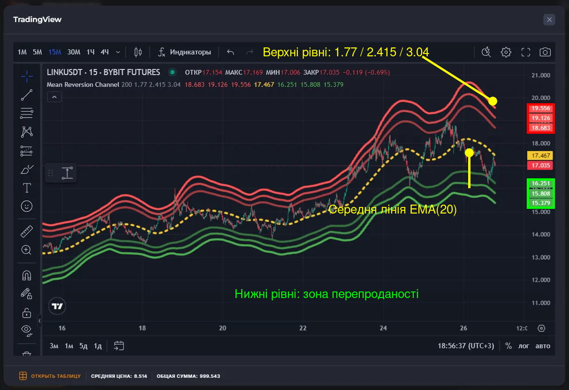Click the TradingView logo on chart
Viewport: 569px width, 390px height.
click(x=57, y=306)
